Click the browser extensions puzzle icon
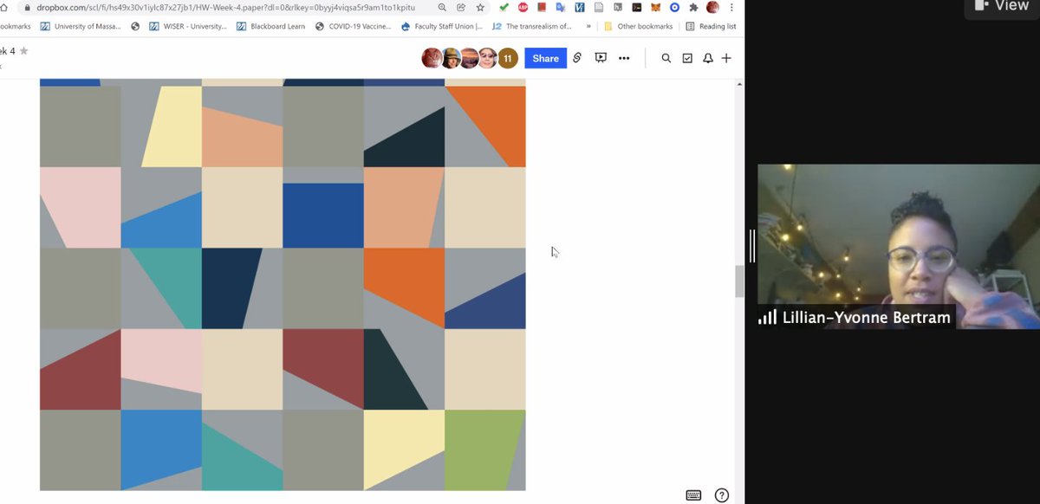The width and height of the screenshot is (1040, 504). [693, 7]
